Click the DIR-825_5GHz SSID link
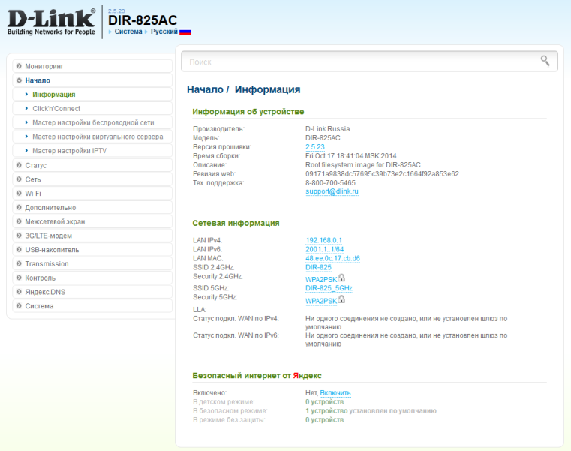Image resolution: width=571 pixels, height=451 pixels. [329, 288]
